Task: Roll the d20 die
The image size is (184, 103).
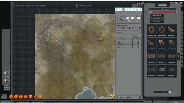Action: click(11, 97)
